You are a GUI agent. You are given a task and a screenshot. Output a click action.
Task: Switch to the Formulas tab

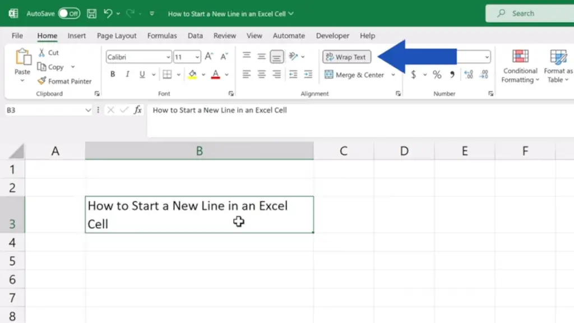162,35
